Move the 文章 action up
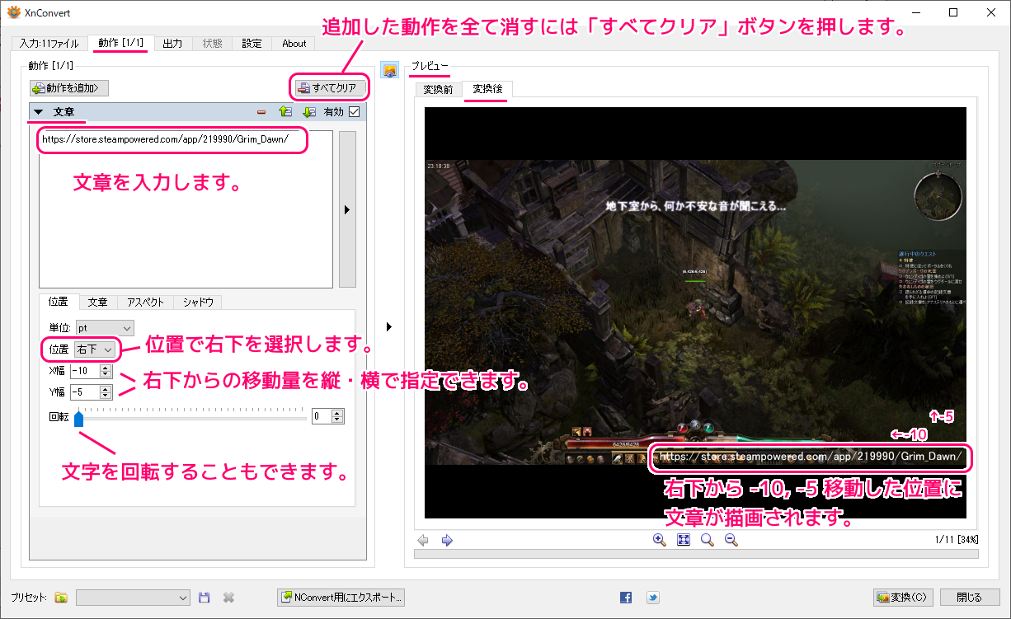The width and height of the screenshot is (1011, 619). tap(285, 112)
